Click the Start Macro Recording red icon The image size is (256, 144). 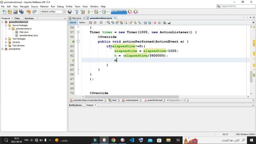coord(155,23)
